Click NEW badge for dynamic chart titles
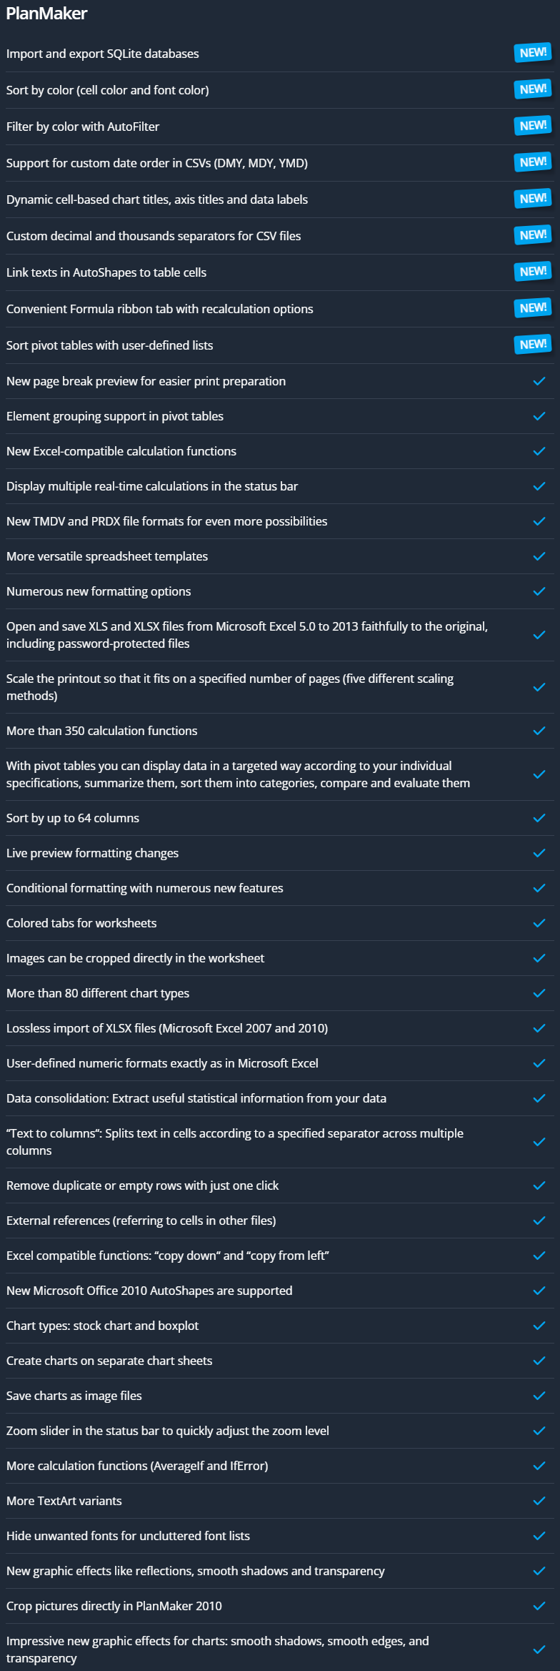 point(533,199)
